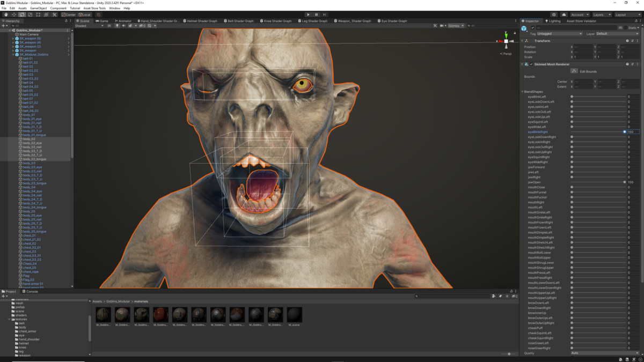This screenshot has width=644, height=362.
Task: Open Skinned Mesh Renderer context menu
Action: coord(638,64)
